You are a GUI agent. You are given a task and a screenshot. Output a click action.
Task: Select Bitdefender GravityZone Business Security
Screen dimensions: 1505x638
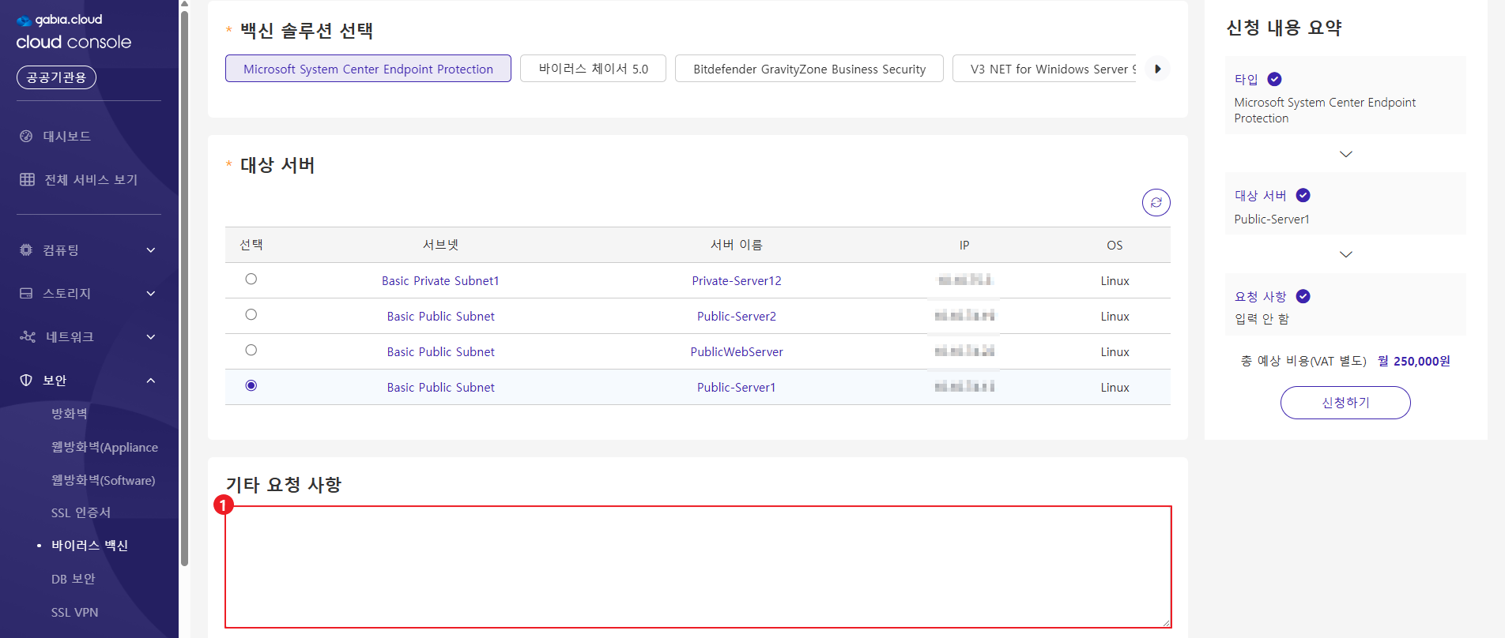(x=809, y=69)
